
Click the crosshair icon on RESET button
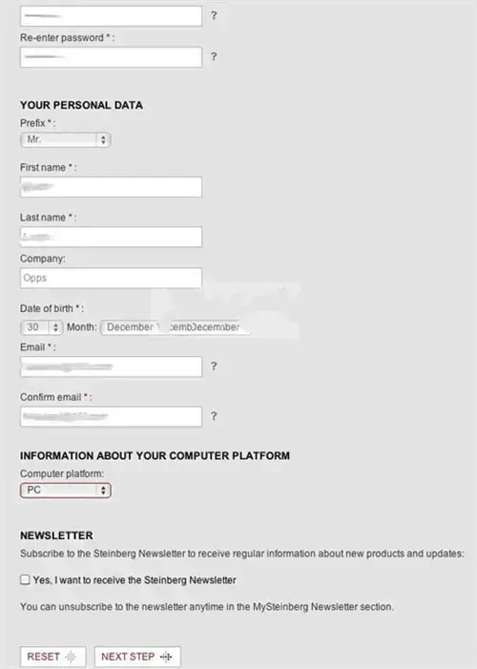click(x=72, y=657)
